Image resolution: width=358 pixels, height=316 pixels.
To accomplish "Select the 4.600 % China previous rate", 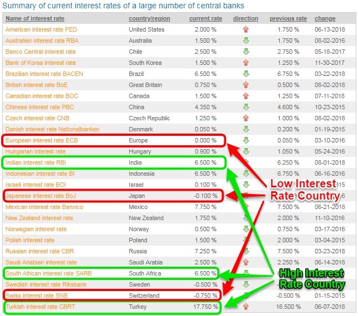I will (x=288, y=107).
